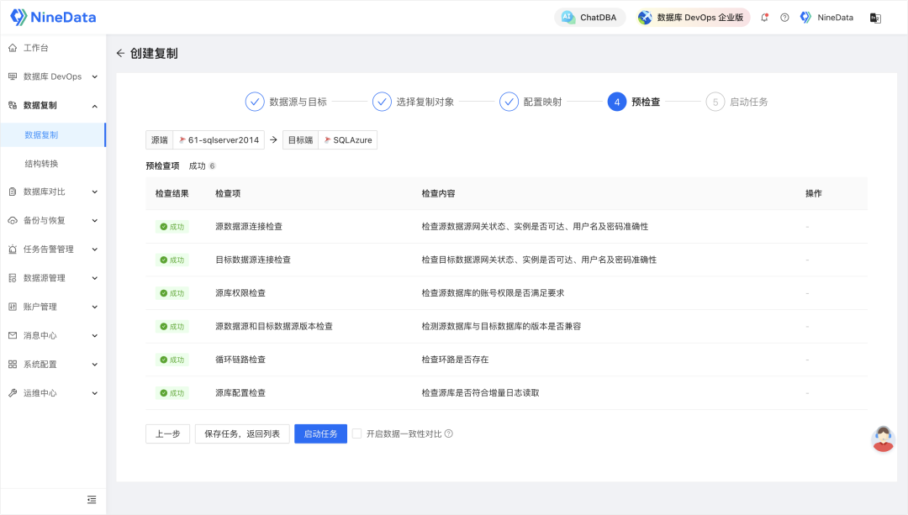Click the 启动任务 button

coord(320,434)
